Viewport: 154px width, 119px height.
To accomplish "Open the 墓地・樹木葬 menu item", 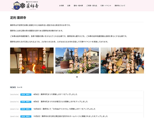I will [x=78, y=6].
